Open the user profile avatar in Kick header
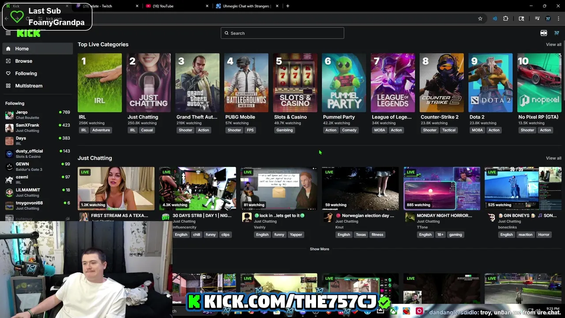 [x=557, y=33]
